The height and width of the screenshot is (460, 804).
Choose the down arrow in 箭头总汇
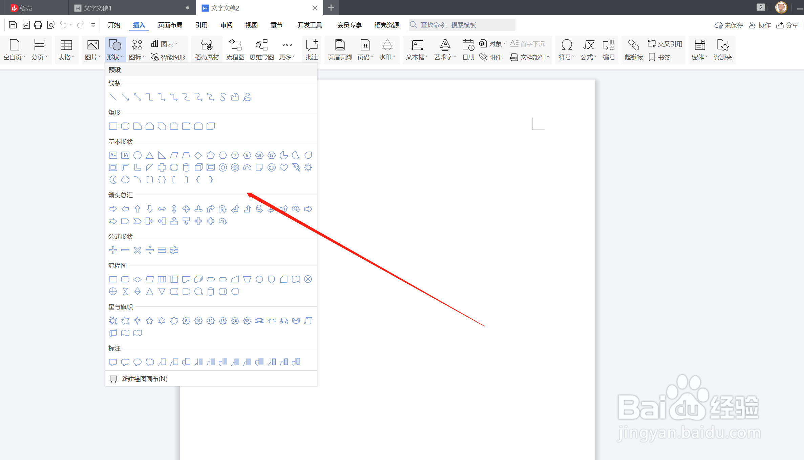point(150,209)
